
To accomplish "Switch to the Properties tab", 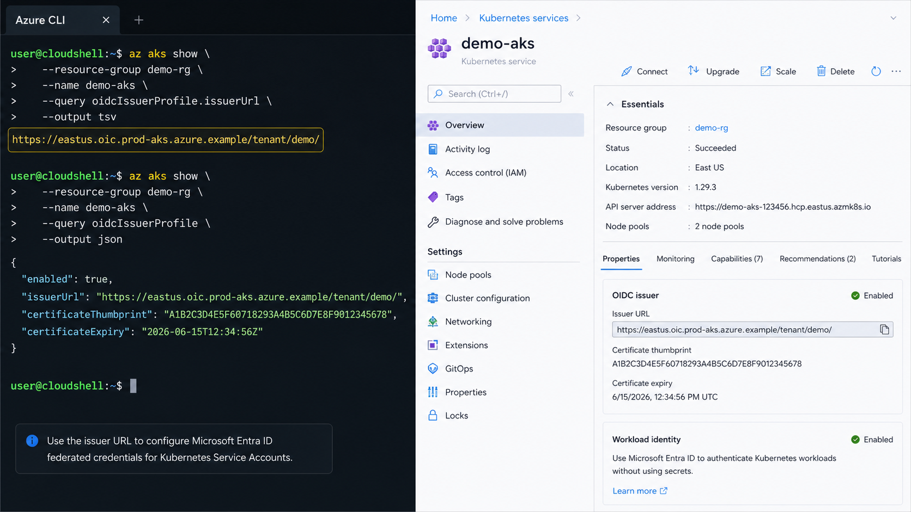I will (621, 259).
